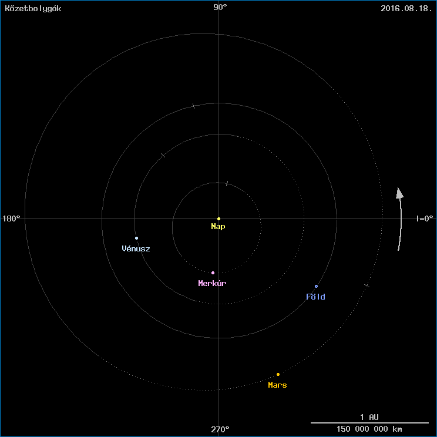The width and height of the screenshot is (437, 437).
Task: Click the '150 000 000 km' scale text
Action: 369,429
